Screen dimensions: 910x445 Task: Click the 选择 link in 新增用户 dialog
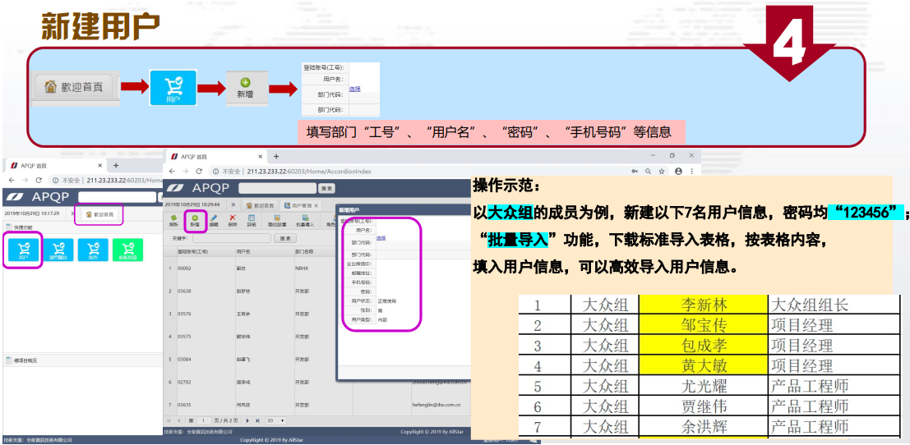click(x=380, y=238)
